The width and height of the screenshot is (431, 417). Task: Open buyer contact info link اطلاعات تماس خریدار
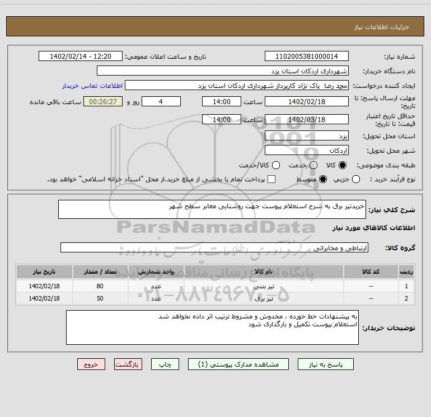click(92, 86)
